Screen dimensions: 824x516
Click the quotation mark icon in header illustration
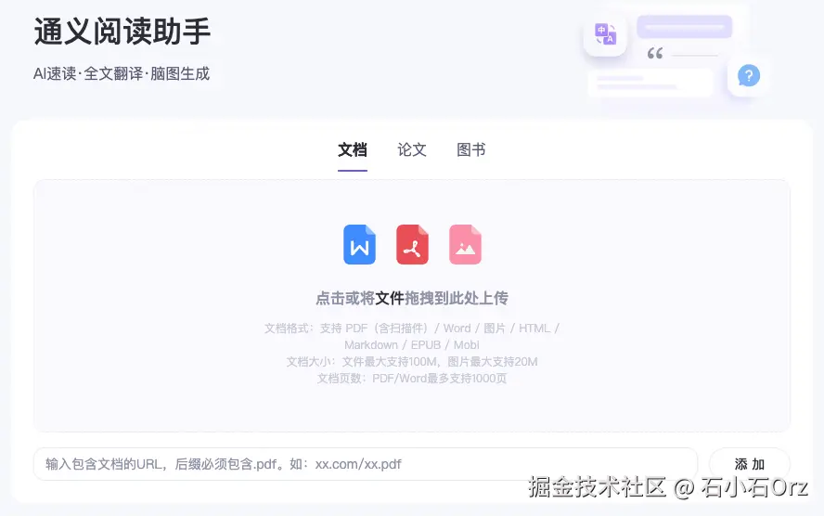(x=655, y=53)
